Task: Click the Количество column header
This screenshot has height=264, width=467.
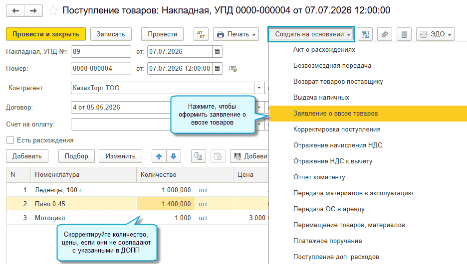Action: pyautogui.click(x=185, y=174)
